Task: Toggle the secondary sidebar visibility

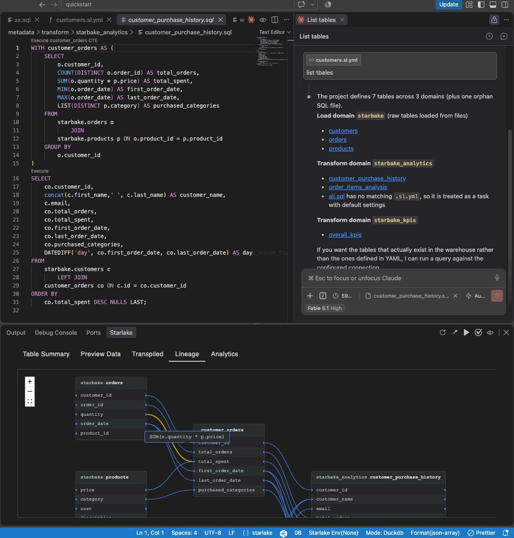Action: pos(505,5)
